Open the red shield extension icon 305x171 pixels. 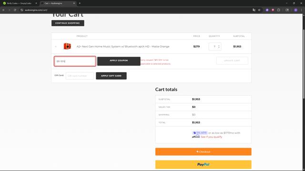coord(273,10)
